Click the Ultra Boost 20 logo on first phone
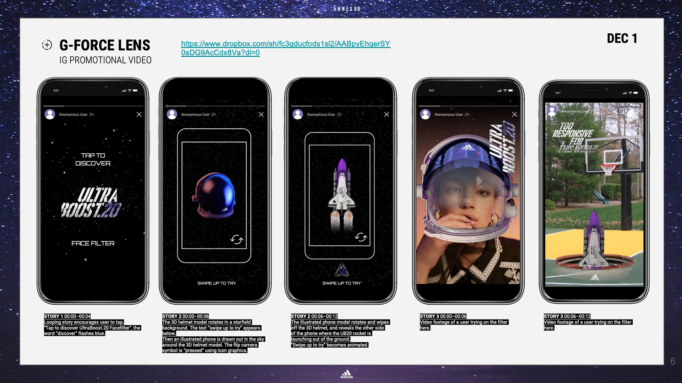 point(91,202)
